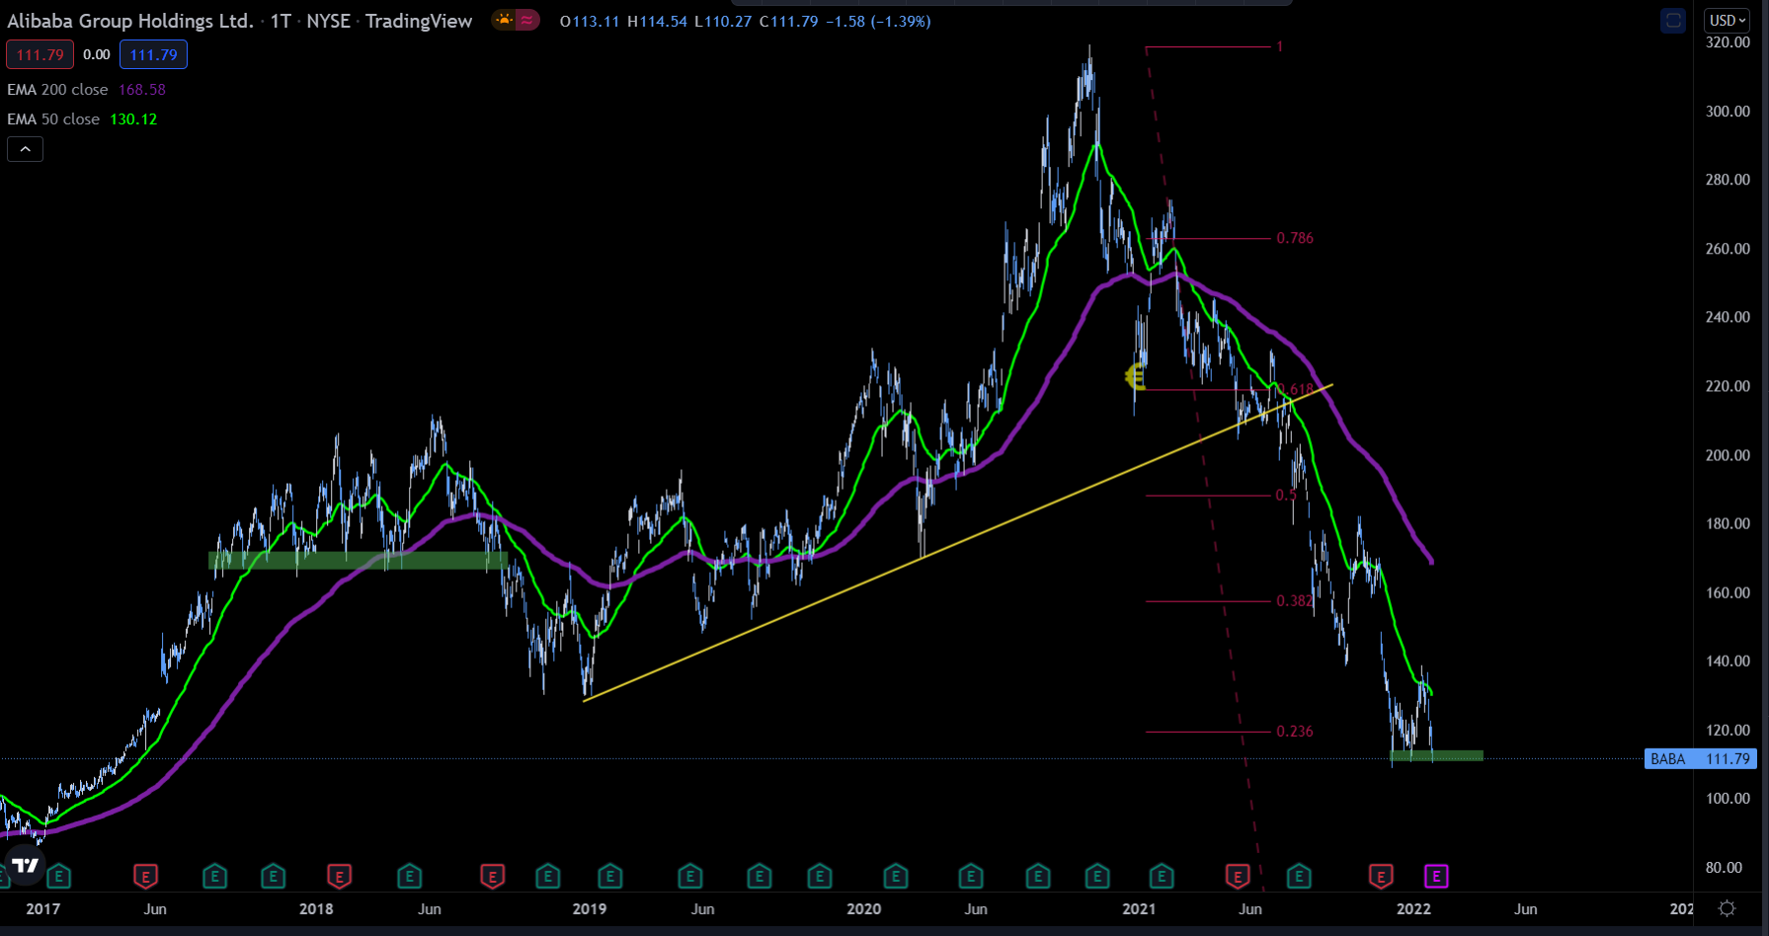Screen dimensions: 1769x936
Task: Click the Alibaba Group Holdings Ltd. symbol title
Action: pyautogui.click(x=130, y=21)
